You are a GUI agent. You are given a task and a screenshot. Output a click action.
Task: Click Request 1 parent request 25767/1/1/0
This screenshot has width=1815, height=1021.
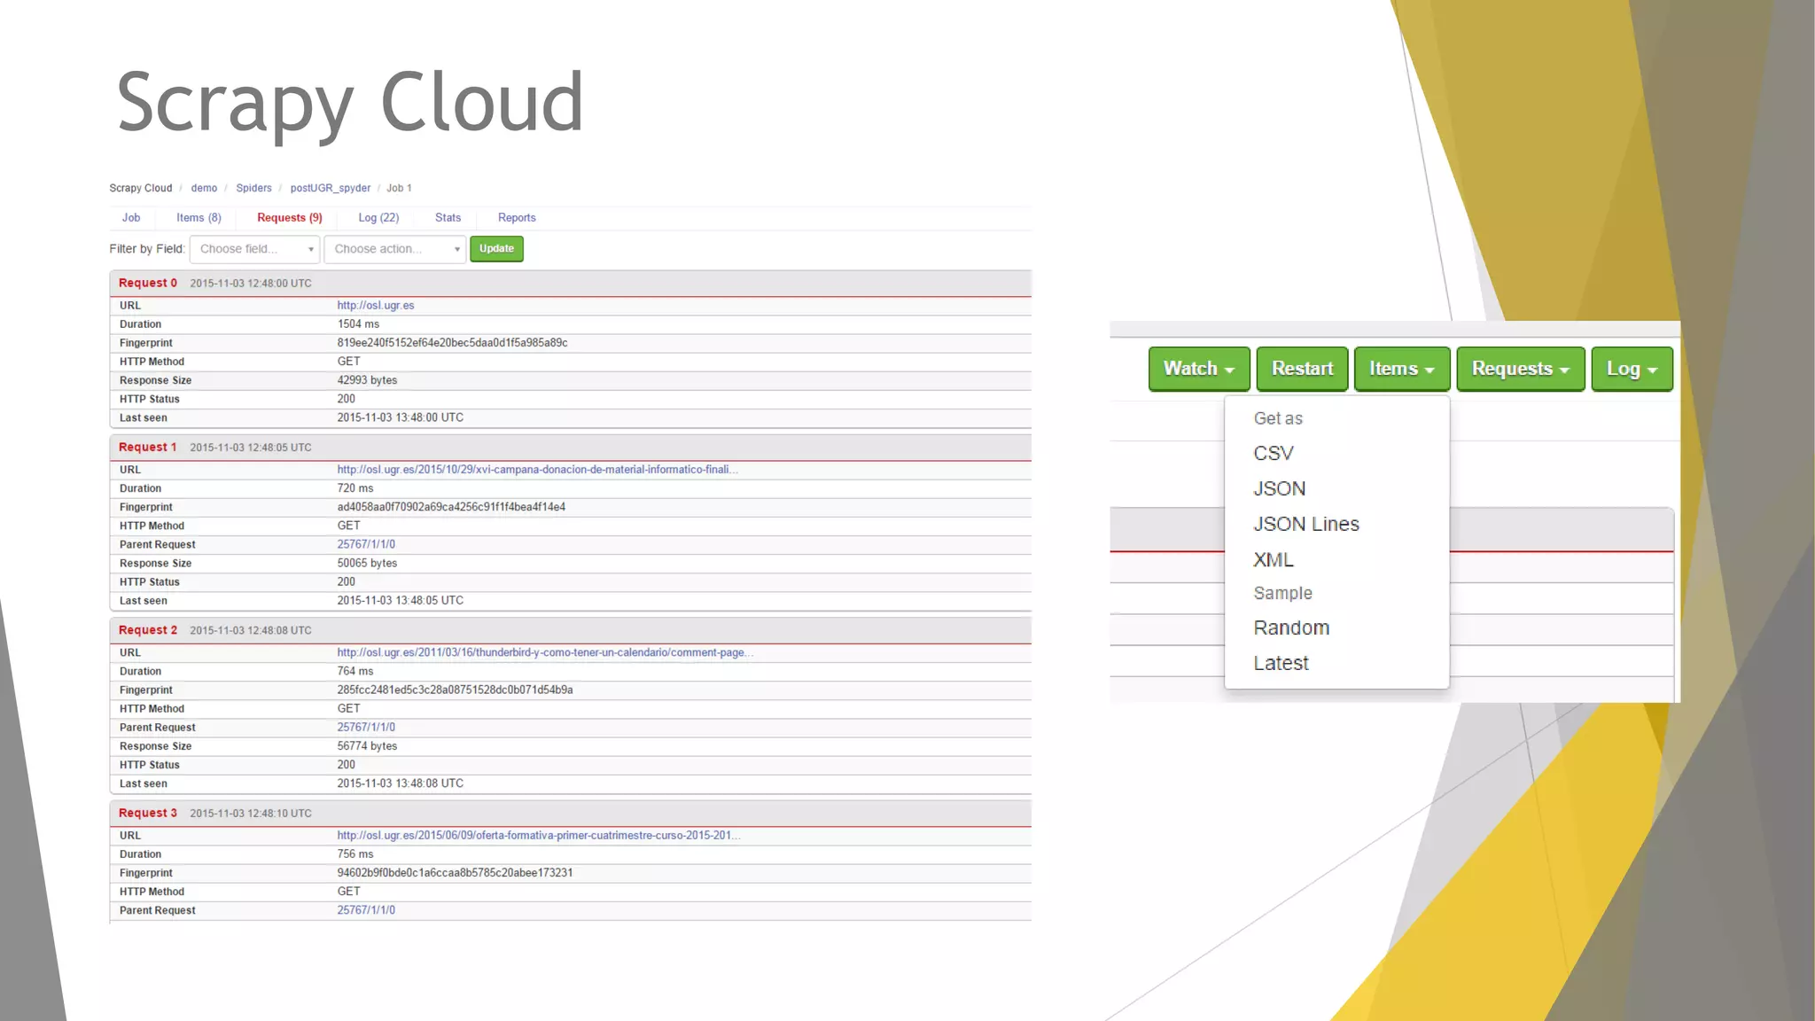[x=366, y=545]
